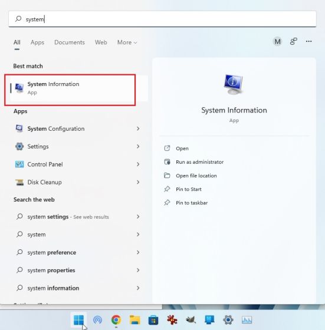This screenshot has height=330, width=325.
Task: Click the search magnifier icon in search box
Action: (18, 19)
